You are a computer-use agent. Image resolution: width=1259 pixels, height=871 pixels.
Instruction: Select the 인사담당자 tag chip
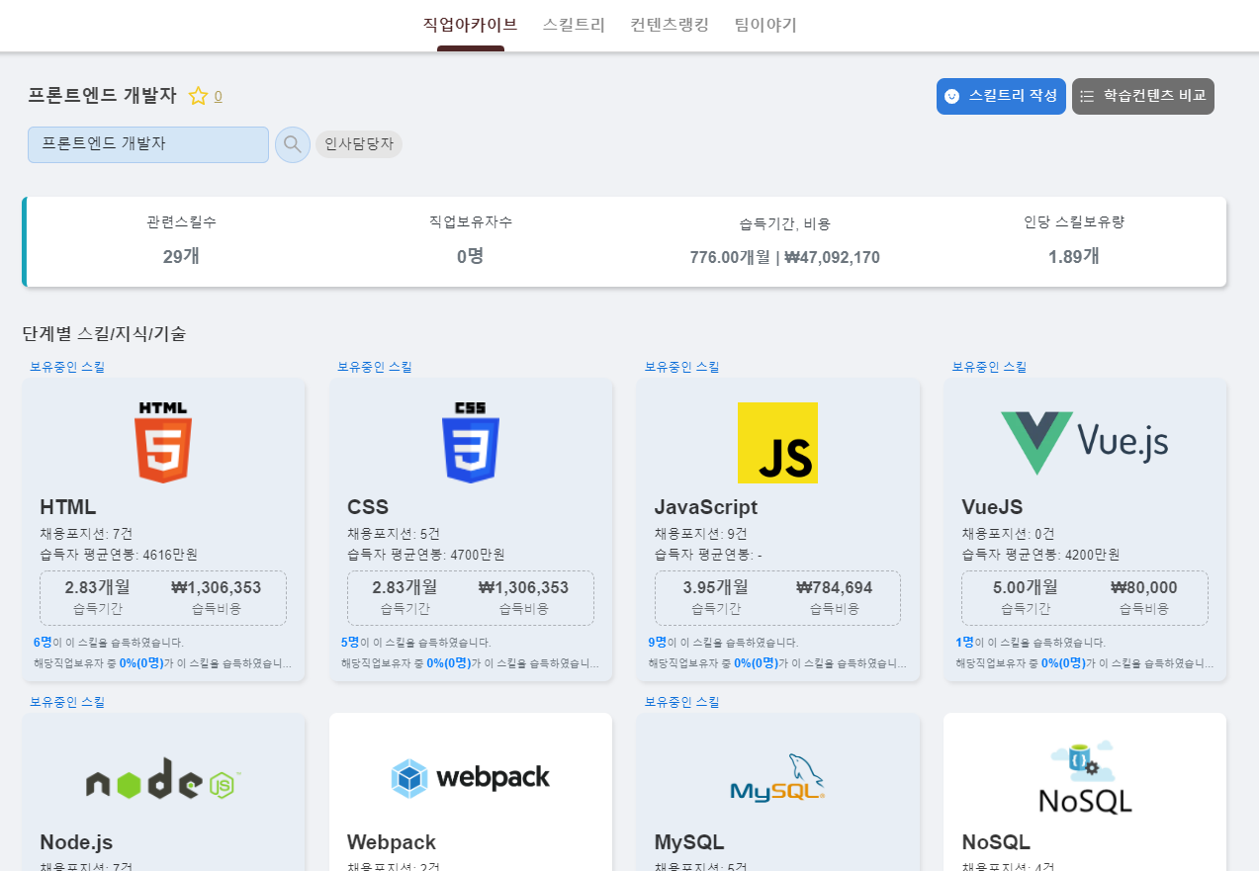pos(359,144)
